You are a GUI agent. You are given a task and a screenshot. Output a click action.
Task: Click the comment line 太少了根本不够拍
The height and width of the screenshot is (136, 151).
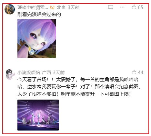(74, 94)
